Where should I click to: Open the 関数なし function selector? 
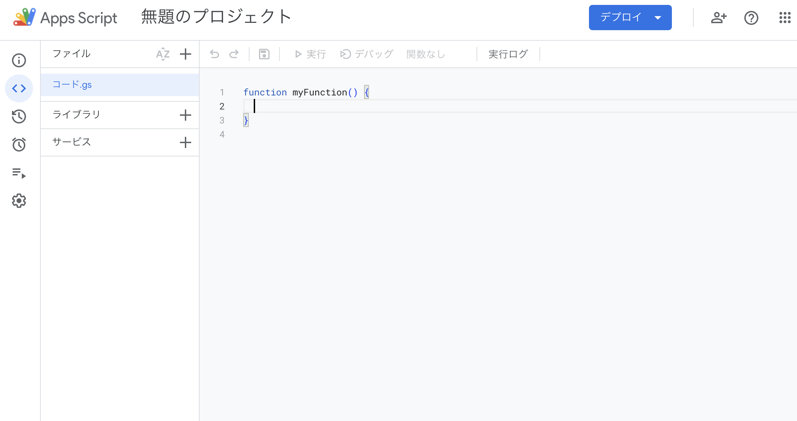(x=425, y=54)
